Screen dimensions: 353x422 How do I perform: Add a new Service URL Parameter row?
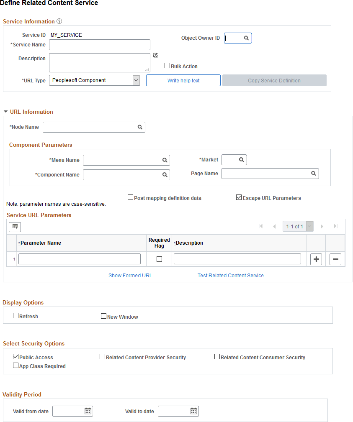[316, 258]
